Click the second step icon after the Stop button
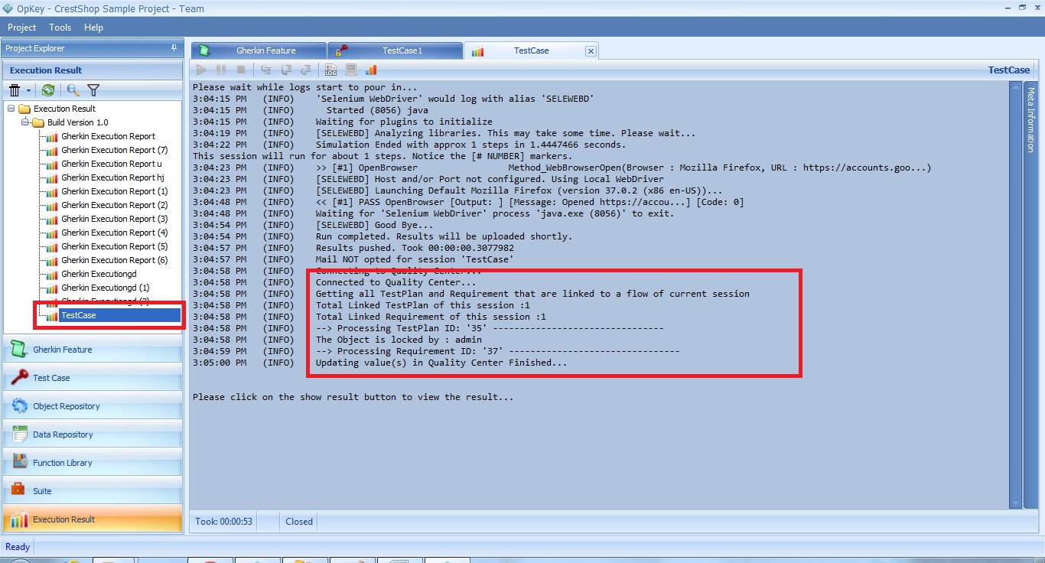 286,70
